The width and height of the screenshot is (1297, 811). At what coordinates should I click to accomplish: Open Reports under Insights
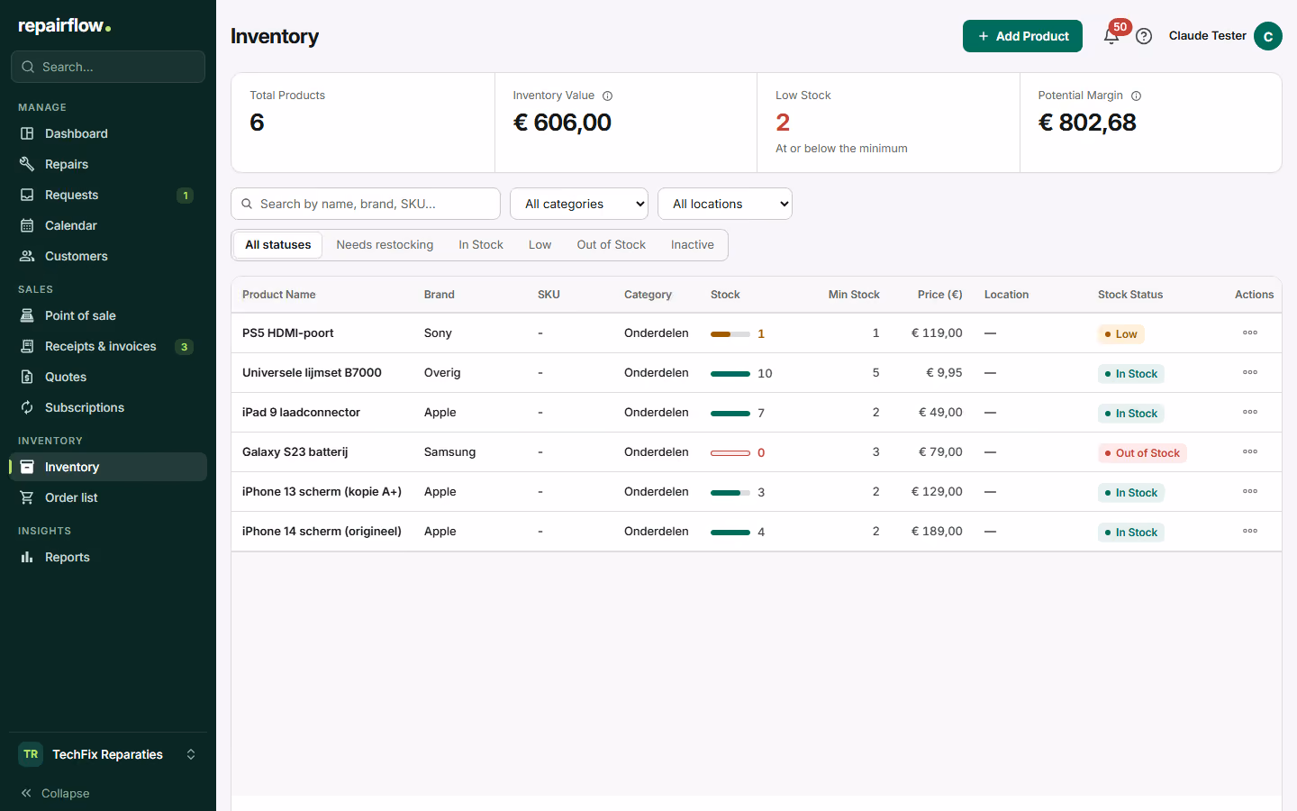[x=108, y=557]
